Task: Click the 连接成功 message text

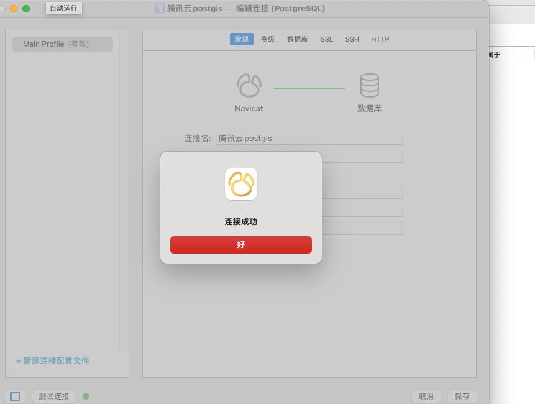Action: [241, 221]
